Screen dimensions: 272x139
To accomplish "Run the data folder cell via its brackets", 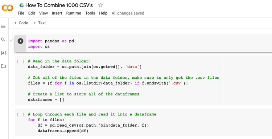I will [x=20, y=61].
